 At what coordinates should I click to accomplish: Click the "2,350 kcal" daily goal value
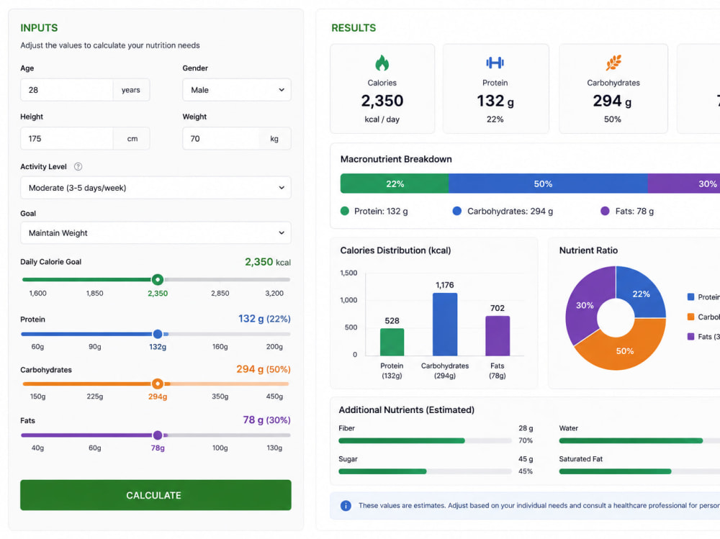[268, 262]
